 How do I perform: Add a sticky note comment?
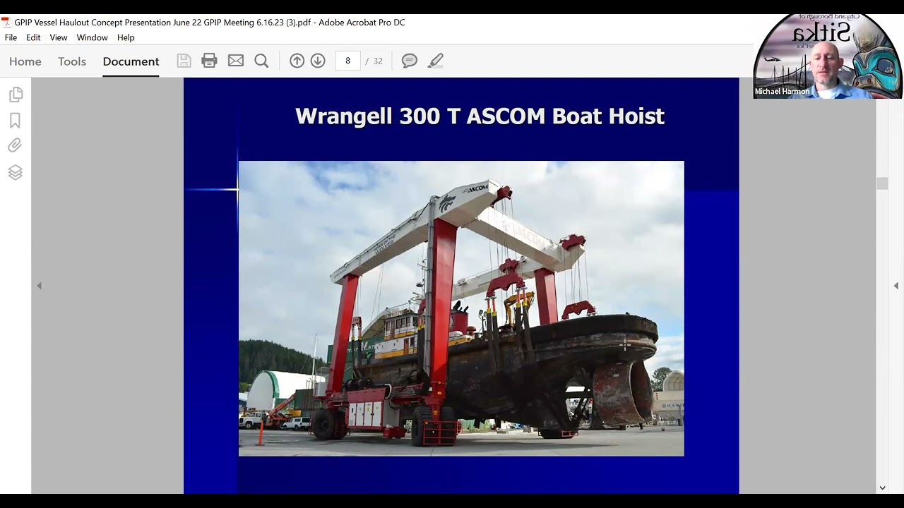[410, 61]
